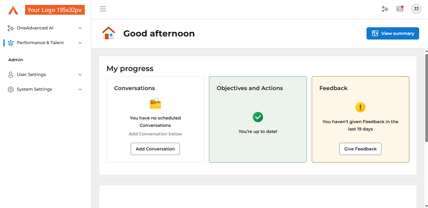Open the Performance & Talent menu item
This screenshot has height=208, width=428.
click(x=40, y=43)
